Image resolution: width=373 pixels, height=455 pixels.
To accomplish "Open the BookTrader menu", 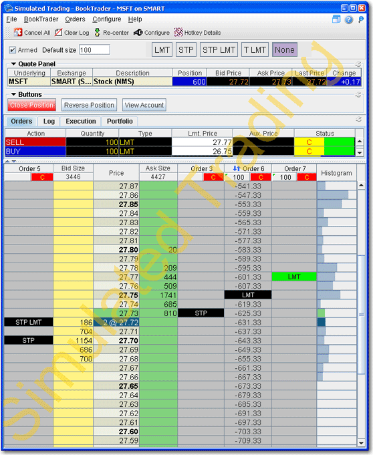I will [x=41, y=19].
